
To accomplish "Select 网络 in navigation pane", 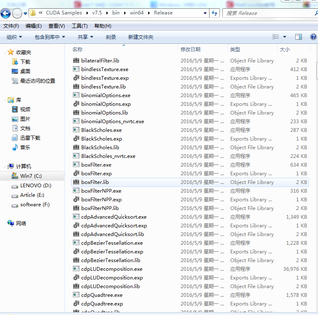I will [21, 224].
